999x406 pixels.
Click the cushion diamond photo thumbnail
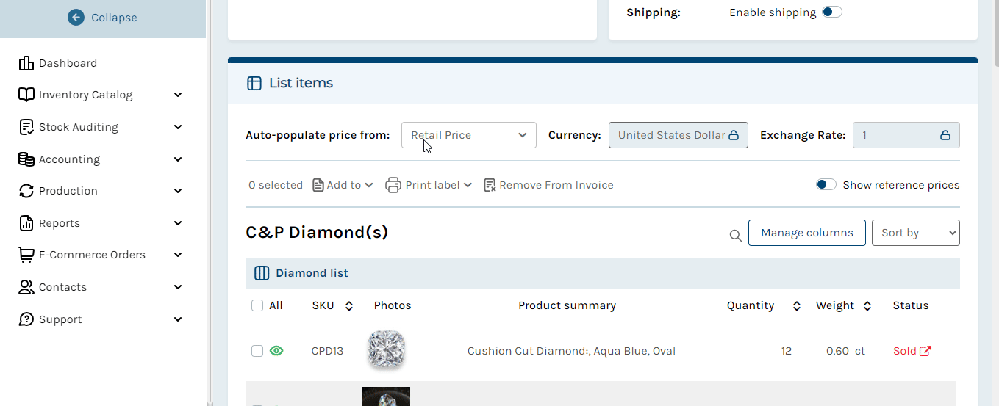386,349
